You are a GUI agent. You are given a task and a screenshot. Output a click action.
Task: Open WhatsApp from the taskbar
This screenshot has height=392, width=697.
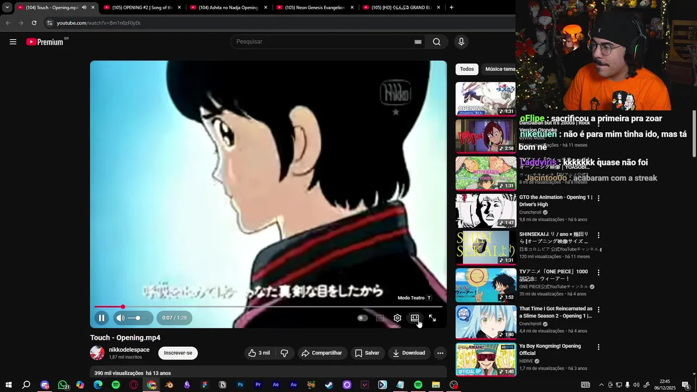(63, 385)
